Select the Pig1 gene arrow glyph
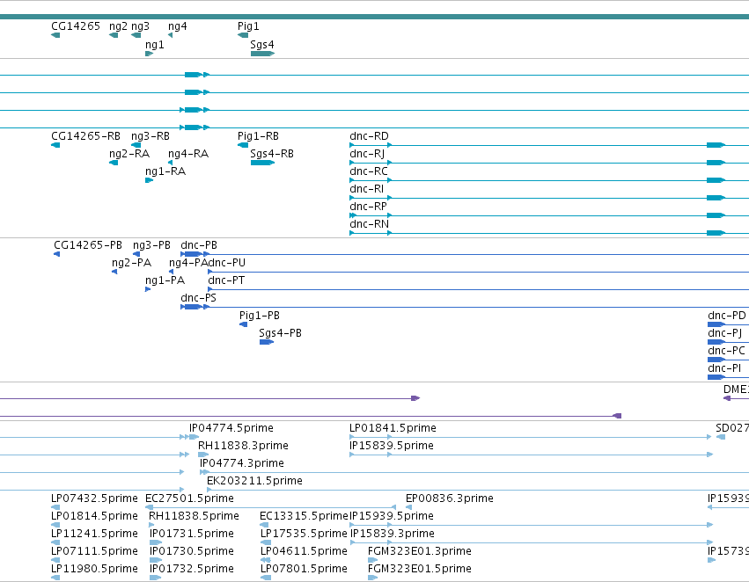This screenshot has width=749, height=582. point(243,35)
